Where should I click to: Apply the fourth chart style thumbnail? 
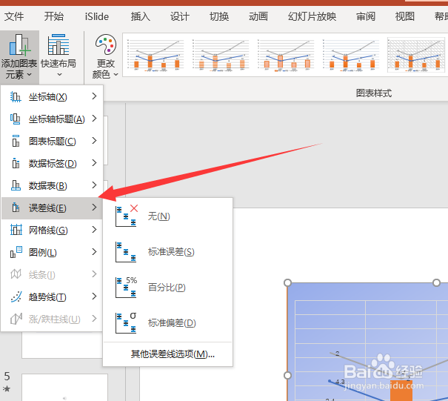point(350,55)
